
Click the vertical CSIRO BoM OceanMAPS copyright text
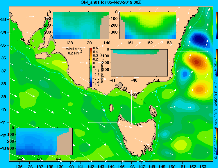tap(216, 108)
